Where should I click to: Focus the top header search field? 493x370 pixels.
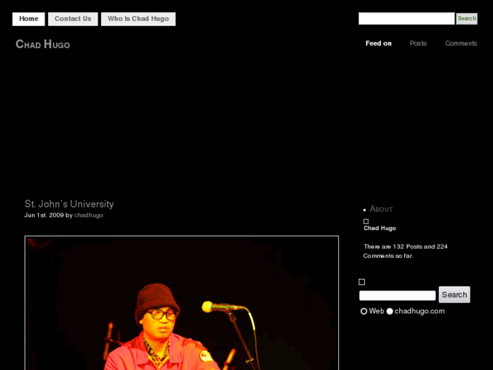[x=406, y=19]
